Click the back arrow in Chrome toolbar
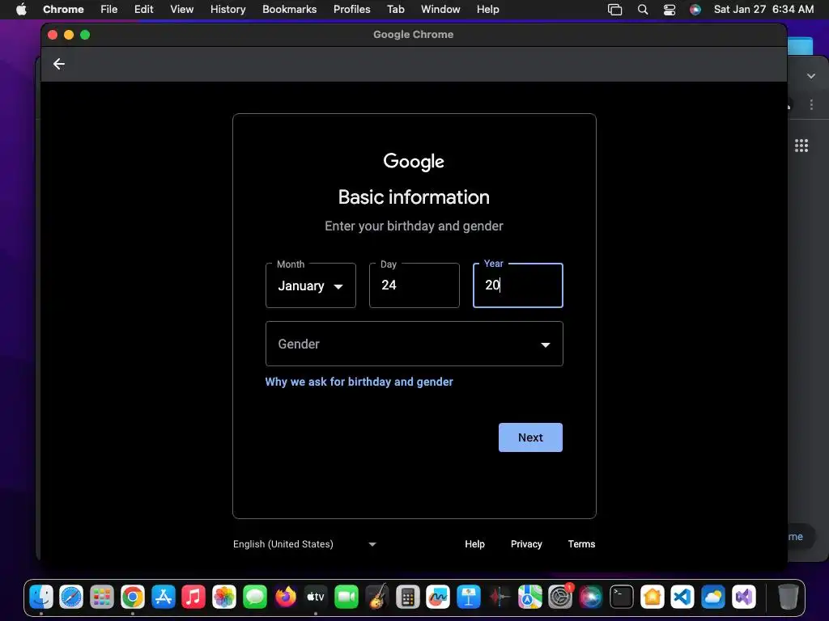The height and width of the screenshot is (621, 829). (x=58, y=64)
